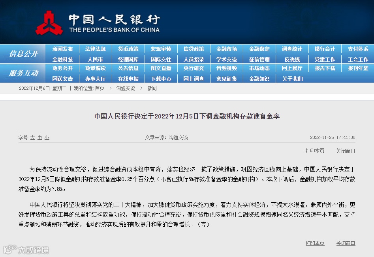Open 宏观审慎 menu item
The image size is (374, 257).
pyautogui.click(x=161, y=49)
